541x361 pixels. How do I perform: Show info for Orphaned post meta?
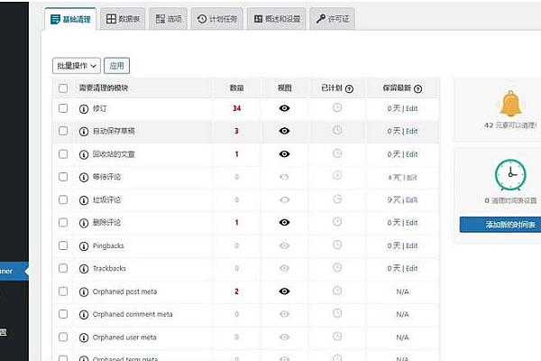point(84,292)
